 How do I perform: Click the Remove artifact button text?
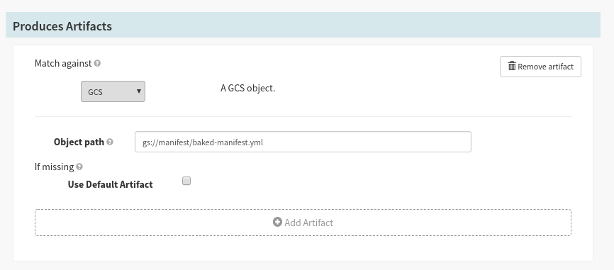click(x=545, y=67)
